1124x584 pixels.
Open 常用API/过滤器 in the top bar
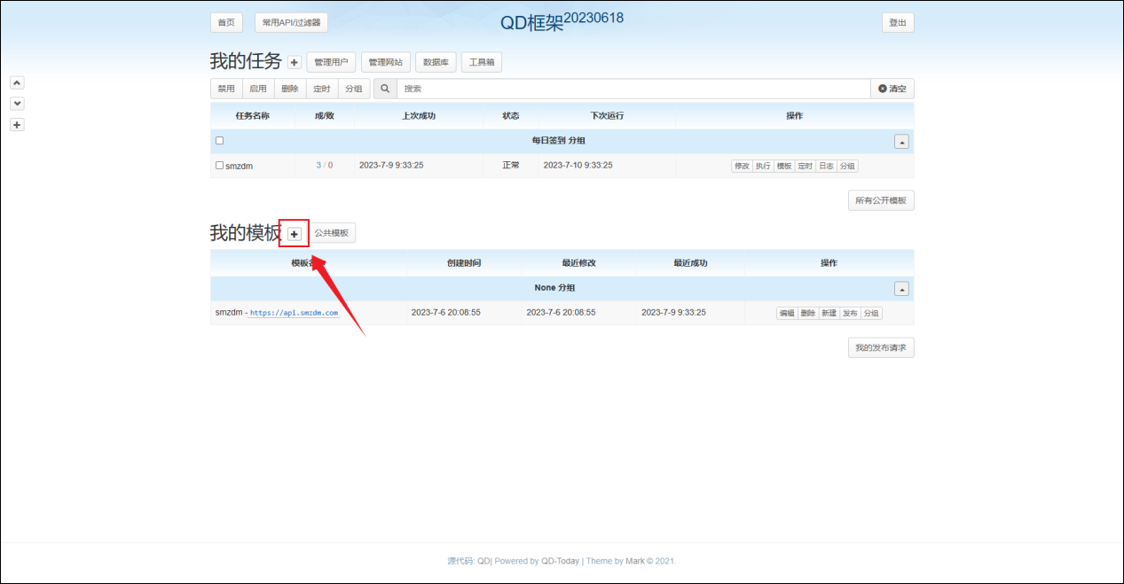pos(291,23)
